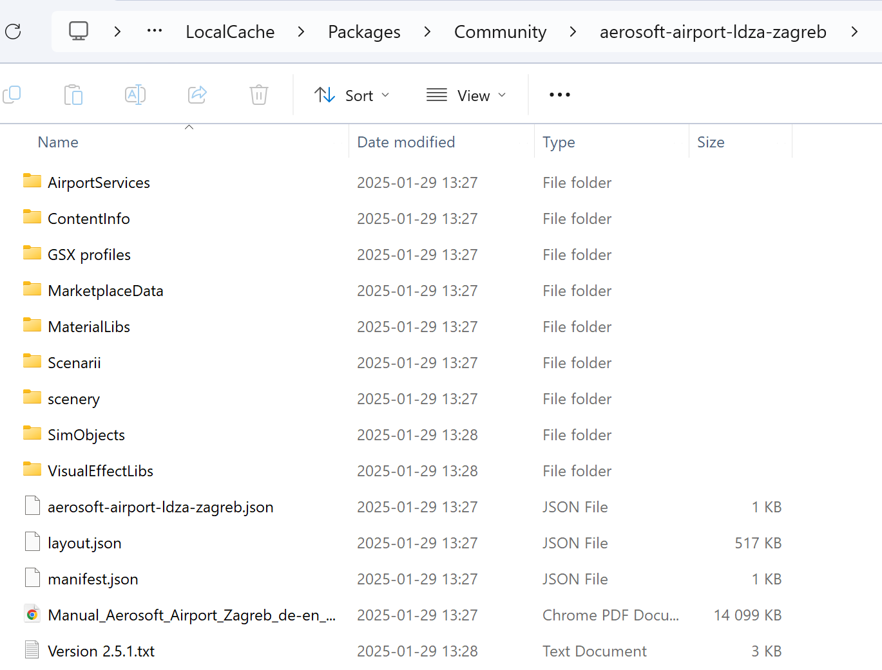This screenshot has height=670, width=882.
Task: Click the Paste toolbar icon
Action: (73, 95)
